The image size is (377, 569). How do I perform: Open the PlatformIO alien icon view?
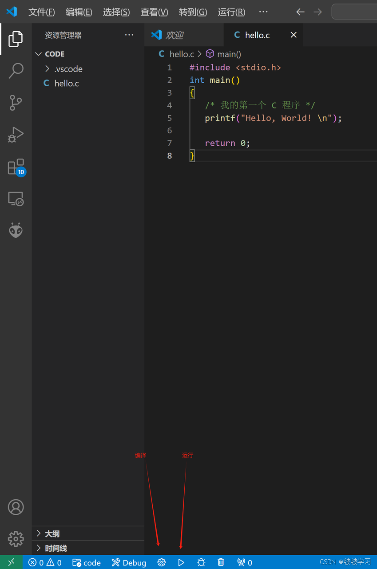click(x=16, y=230)
